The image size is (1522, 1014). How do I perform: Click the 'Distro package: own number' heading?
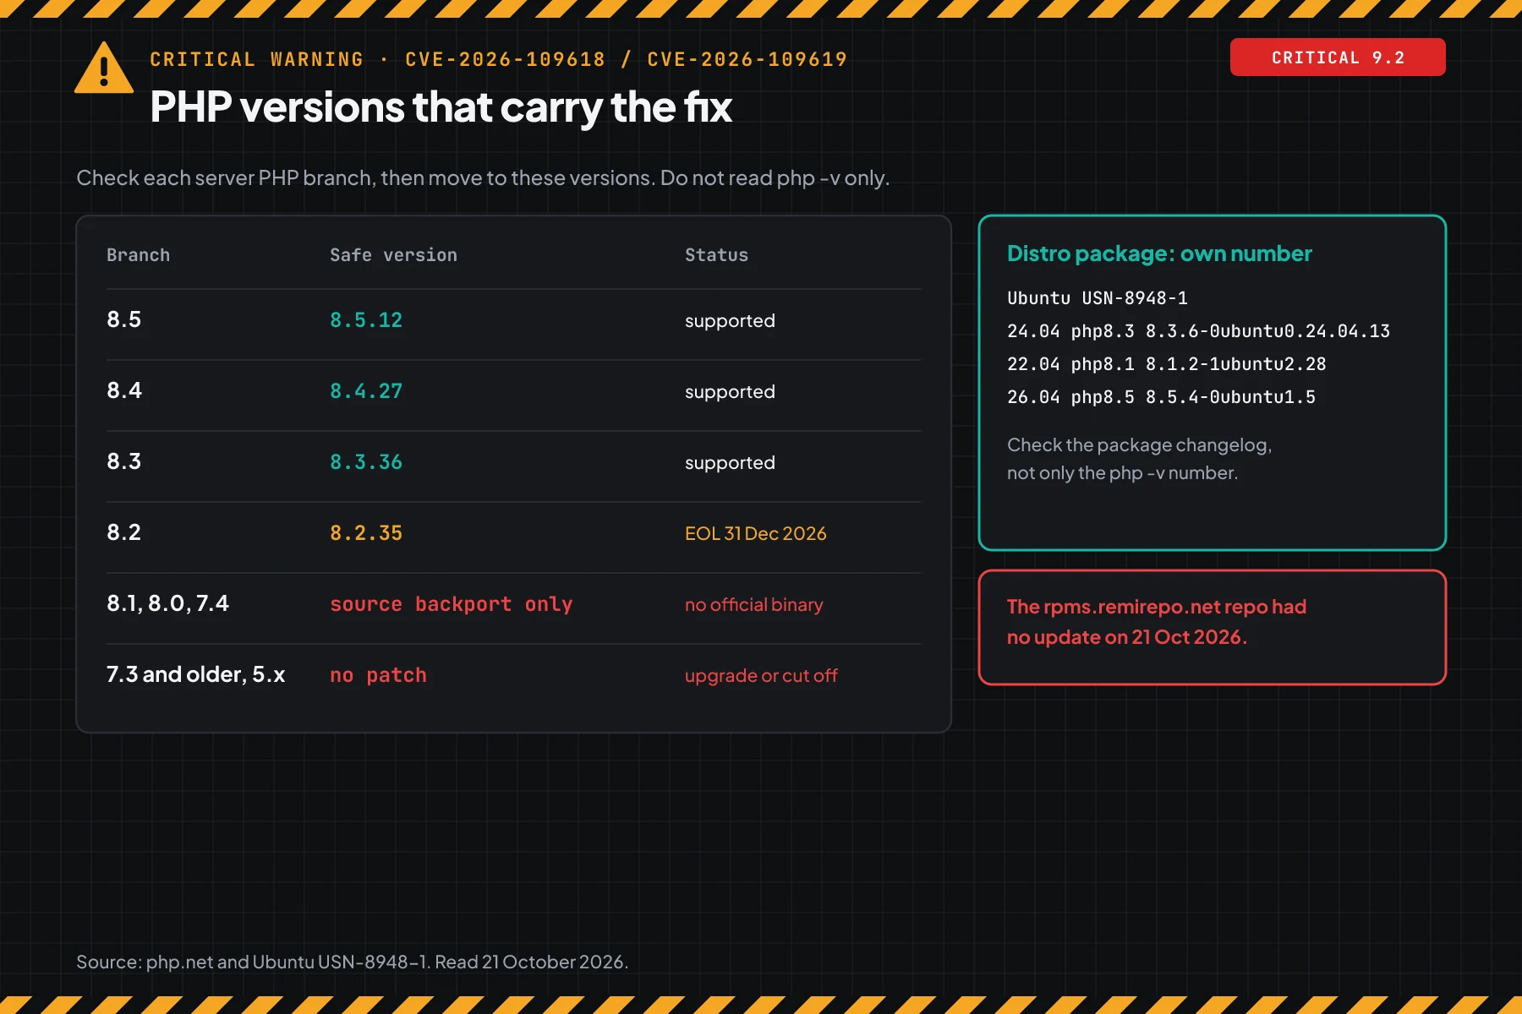(x=1159, y=253)
